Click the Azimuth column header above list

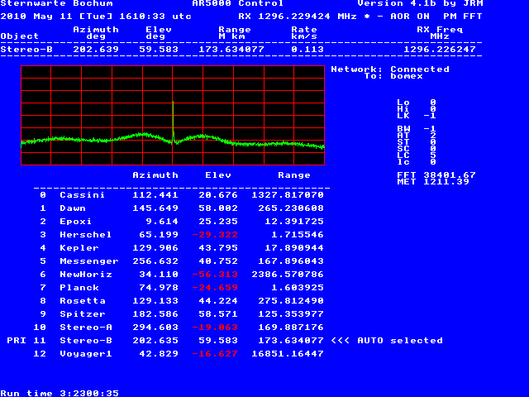click(x=155, y=175)
